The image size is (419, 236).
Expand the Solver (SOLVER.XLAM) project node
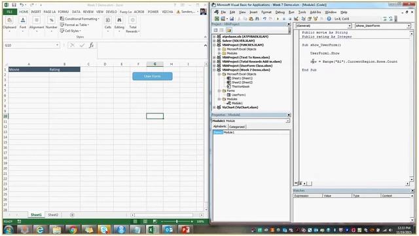point(214,41)
